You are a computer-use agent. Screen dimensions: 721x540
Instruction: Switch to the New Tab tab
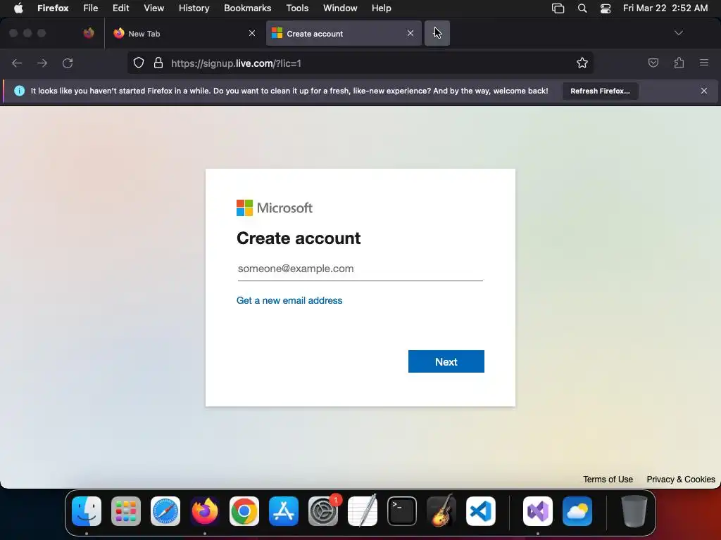[184, 33]
